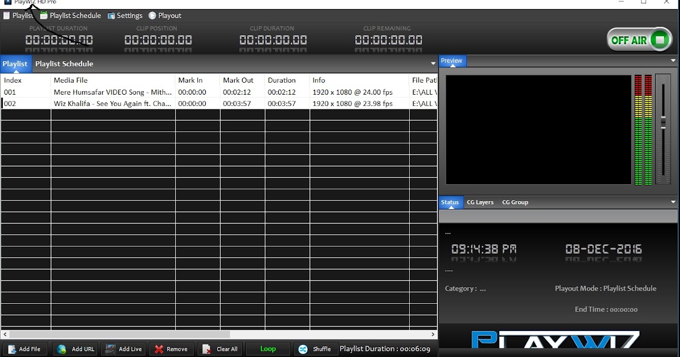Viewport: 680px width, 357px height.
Task: Select the Playlist Schedule tab
Action: [64, 63]
